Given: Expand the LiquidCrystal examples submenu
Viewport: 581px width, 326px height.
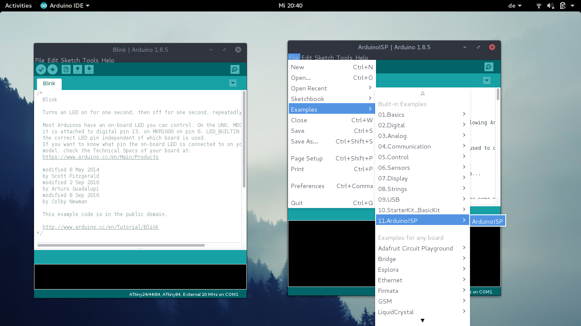Looking at the screenshot, I should point(422,312).
